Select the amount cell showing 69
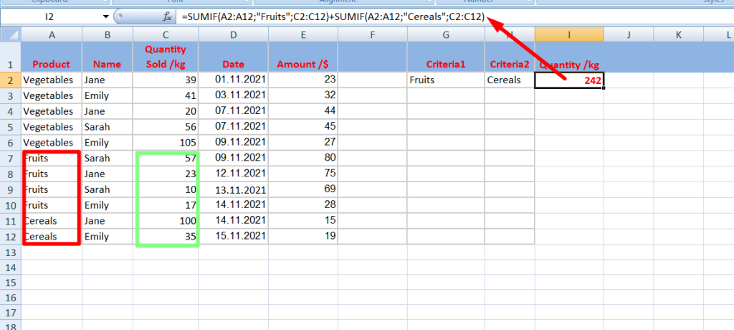The image size is (734, 330). (302, 189)
